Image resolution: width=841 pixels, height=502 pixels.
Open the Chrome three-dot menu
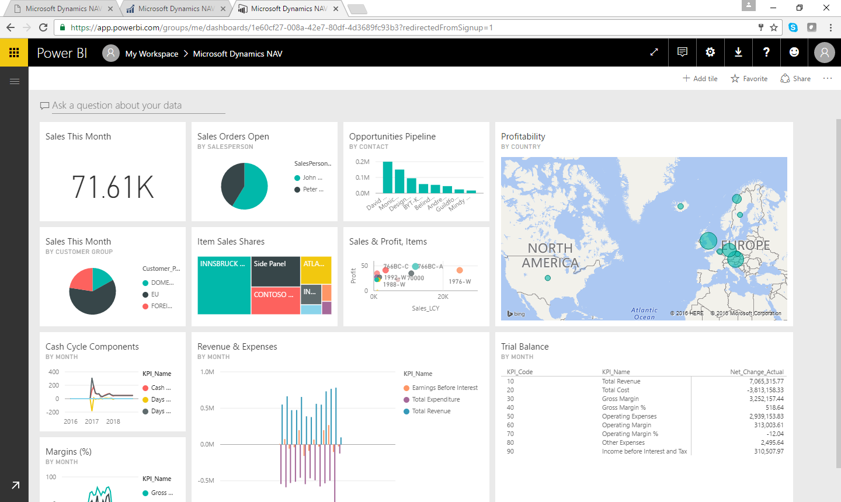[830, 27]
